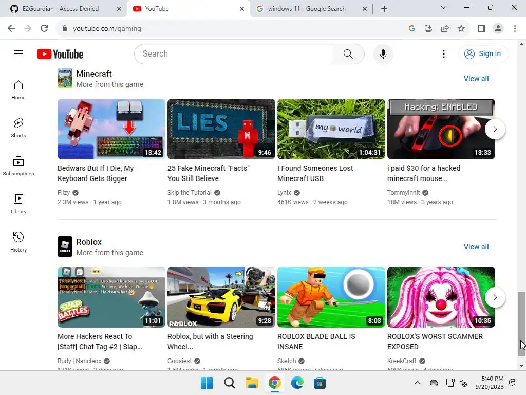Open Slap Battles video thumbnail
526x395 pixels.
tap(111, 297)
